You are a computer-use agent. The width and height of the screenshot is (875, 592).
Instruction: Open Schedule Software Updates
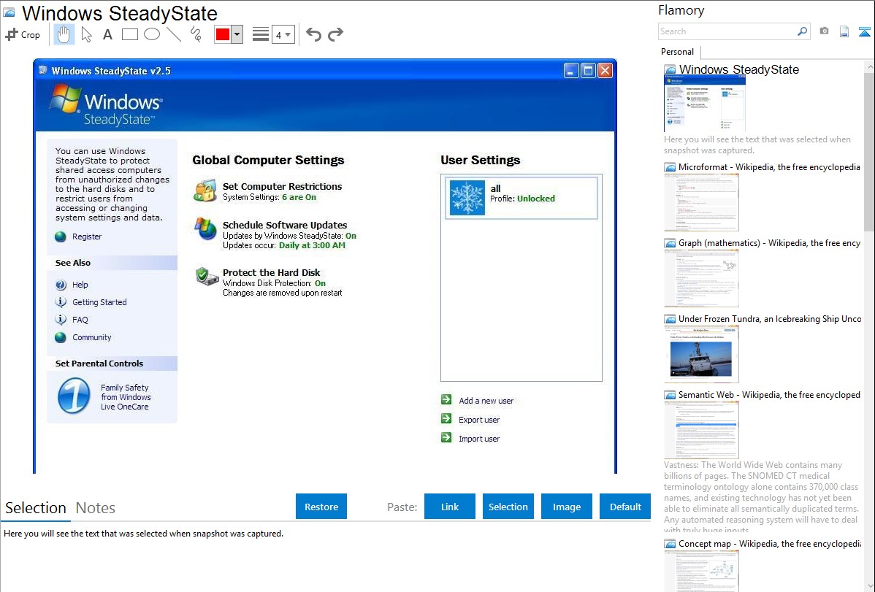pyautogui.click(x=285, y=225)
